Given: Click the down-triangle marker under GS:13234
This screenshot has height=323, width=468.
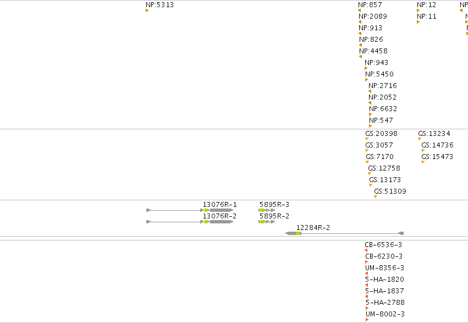Looking at the screenshot, I should point(420,139).
